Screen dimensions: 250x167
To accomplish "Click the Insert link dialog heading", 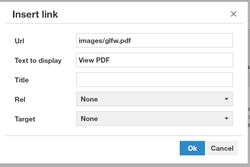I will 35,14.
